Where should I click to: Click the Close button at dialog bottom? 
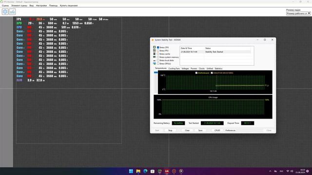pyautogui.click(x=269, y=130)
